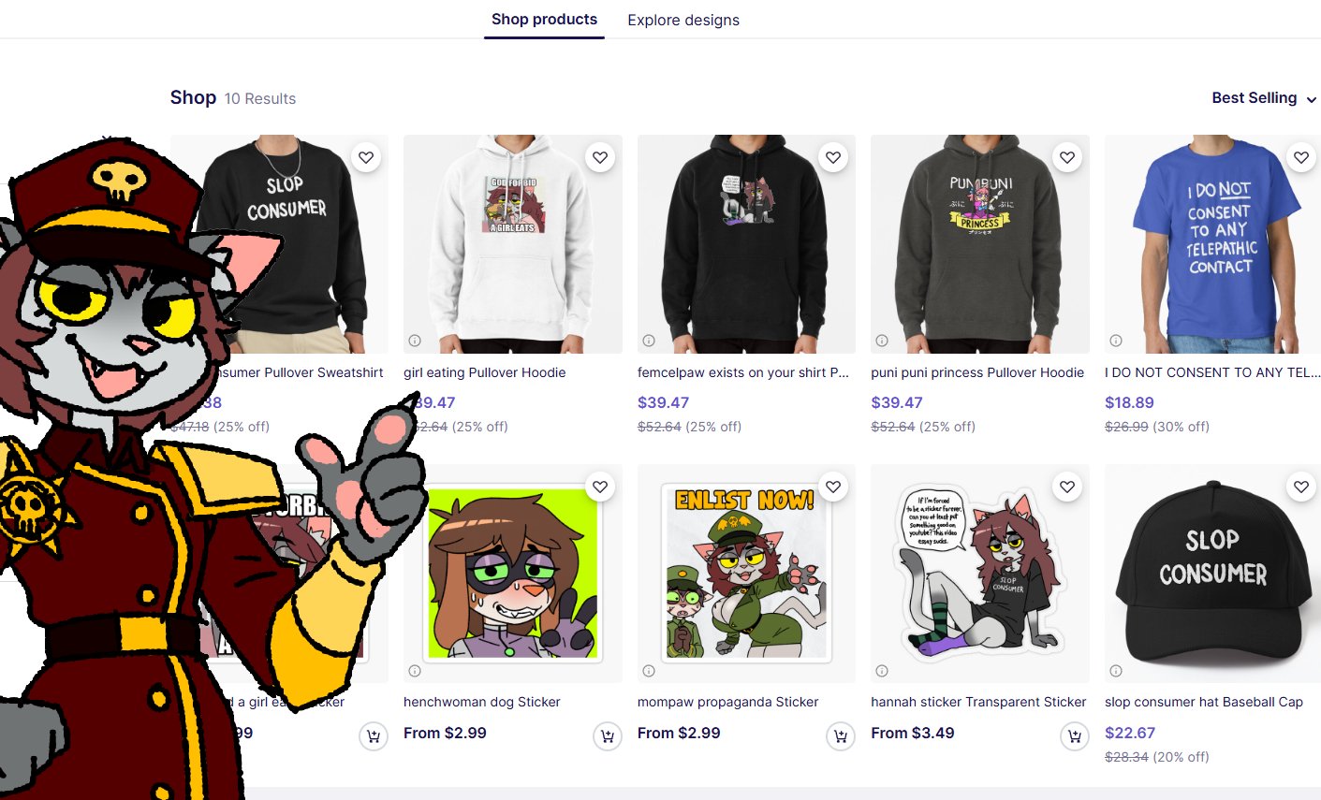Open the hannah sticker Transparent Sticker link
1321x800 pixels.
(978, 702)
